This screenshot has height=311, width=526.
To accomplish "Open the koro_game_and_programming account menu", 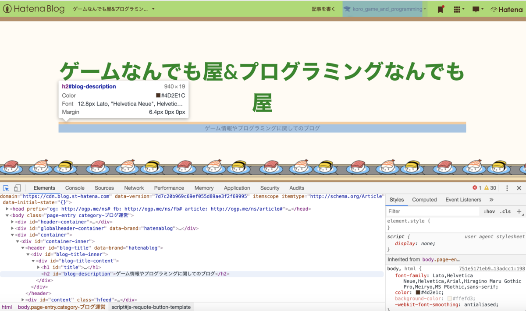I will click(384, 9).
